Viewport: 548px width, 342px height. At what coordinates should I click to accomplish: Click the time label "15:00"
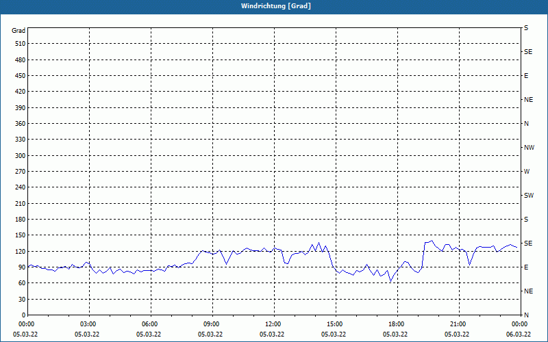pyautogui.click(x=336, y=324)
